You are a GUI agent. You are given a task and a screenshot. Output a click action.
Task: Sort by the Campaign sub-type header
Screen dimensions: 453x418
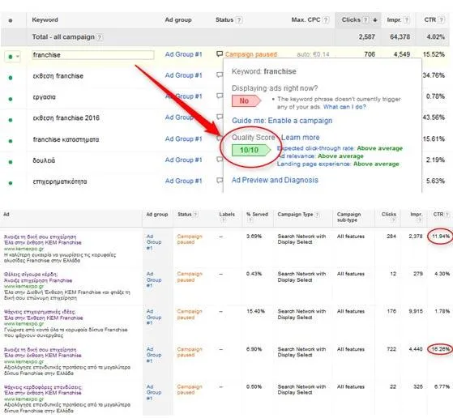pos(348,217)
